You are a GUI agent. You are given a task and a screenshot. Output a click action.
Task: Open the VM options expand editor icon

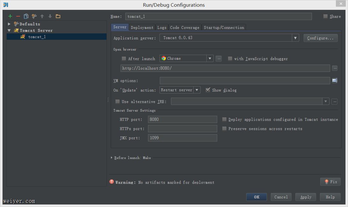pos(335,80)
